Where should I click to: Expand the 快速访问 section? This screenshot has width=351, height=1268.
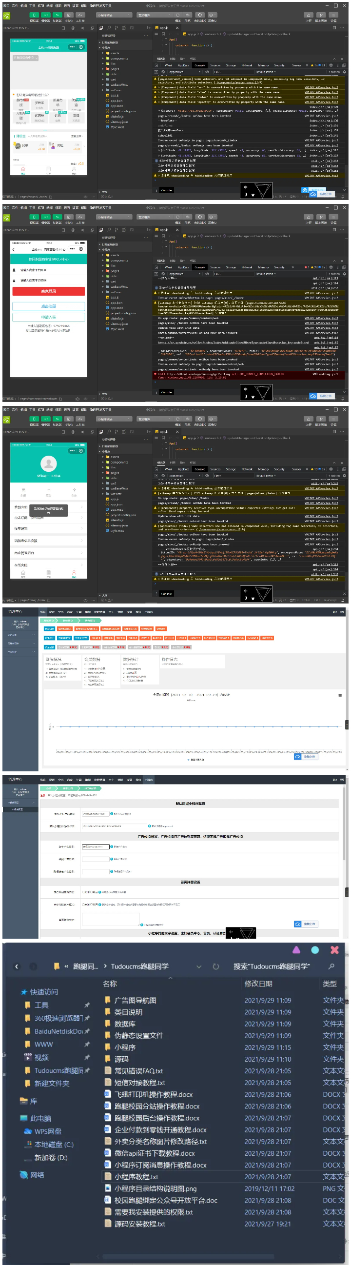point(43,992)
